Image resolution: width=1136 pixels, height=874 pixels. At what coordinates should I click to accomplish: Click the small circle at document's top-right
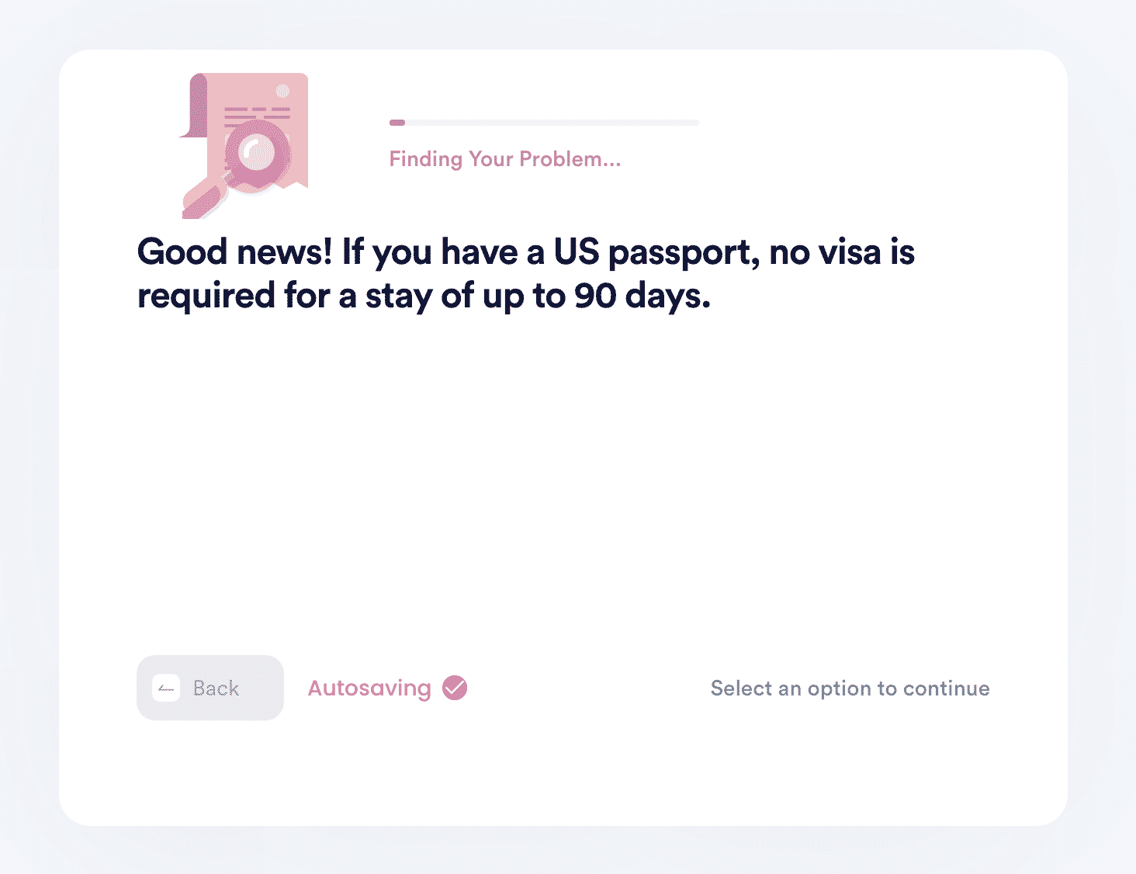(283, 91)
